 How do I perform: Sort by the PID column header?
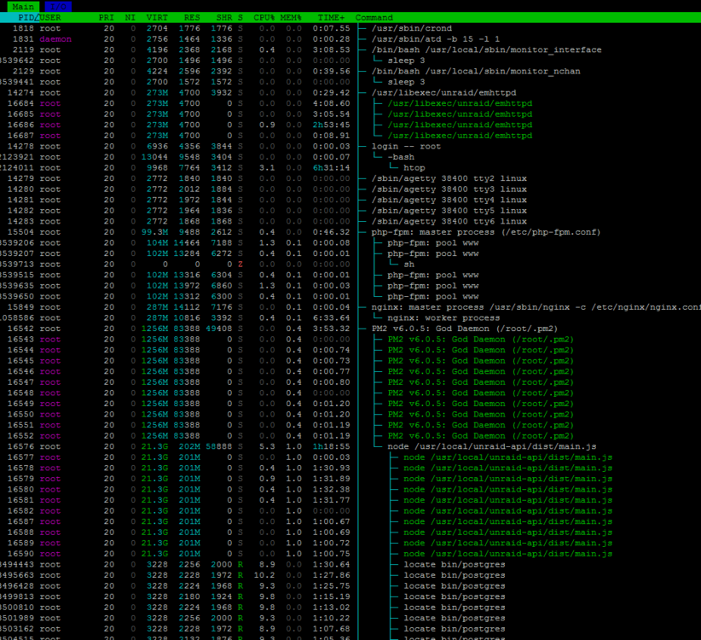26,17
